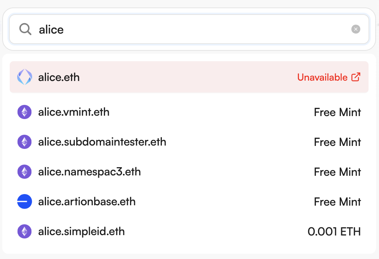The width and height of the screenshot is (379, 259).
Task: Click the Base icon beside alice.artionbase.eth
Action: click(x=25, y=202)
